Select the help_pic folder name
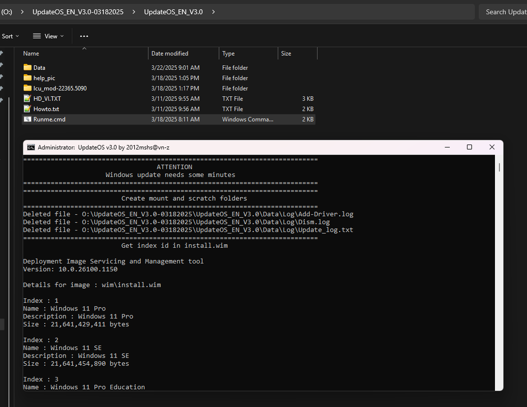Screen dimensions: 527x407 44,78
